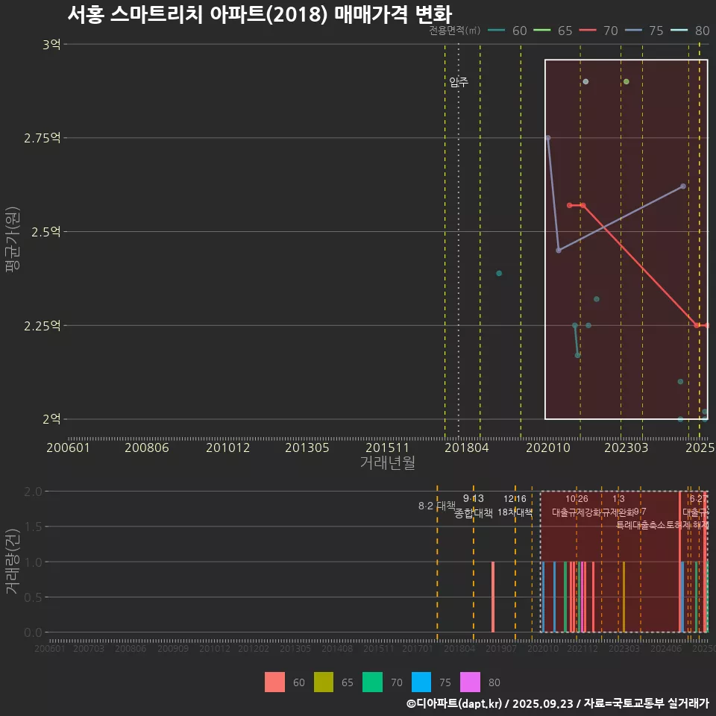Click the 3억 y-axis label

tap(51, 44)
